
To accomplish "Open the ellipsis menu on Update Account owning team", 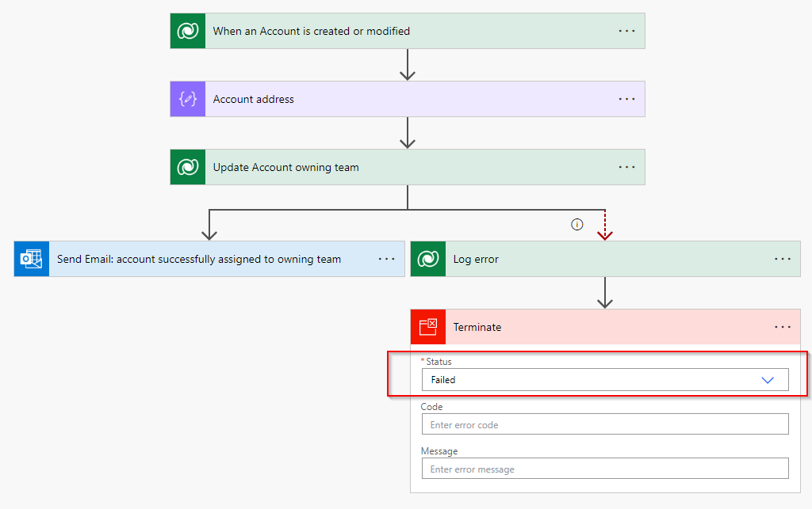I will click(626, 167).
